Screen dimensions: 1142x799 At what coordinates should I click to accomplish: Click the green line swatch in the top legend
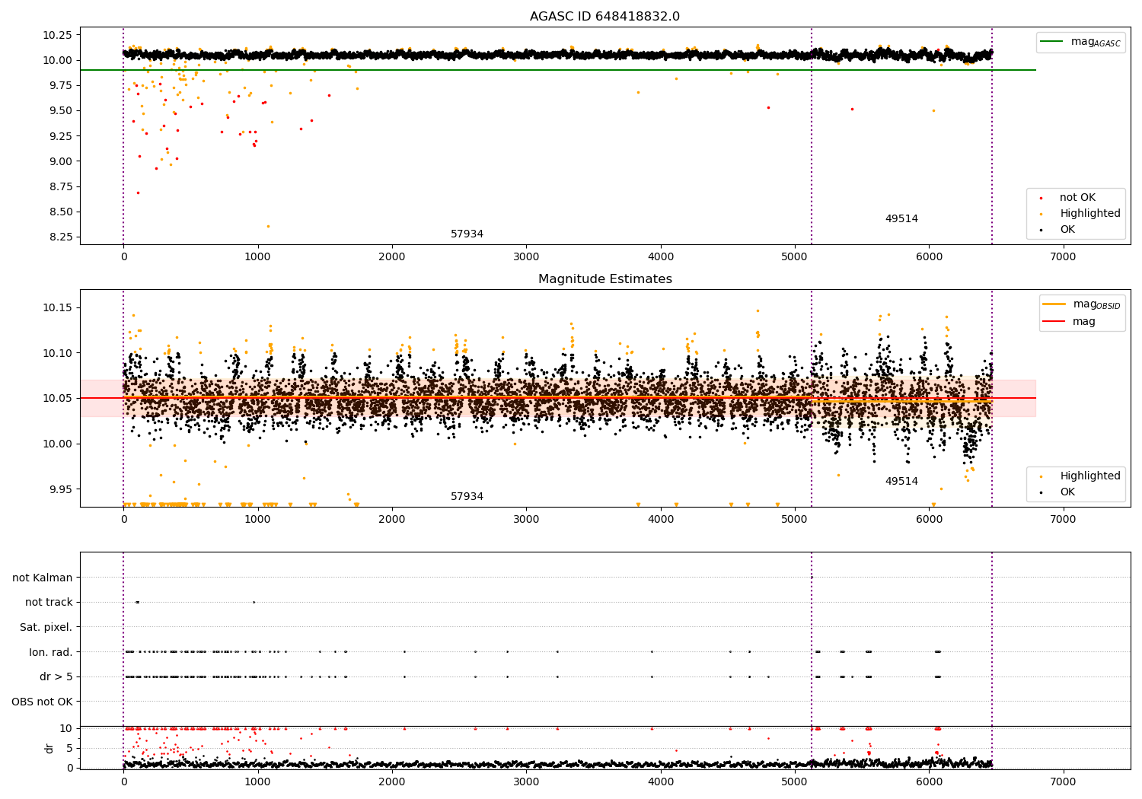(x=1052, y=42)
